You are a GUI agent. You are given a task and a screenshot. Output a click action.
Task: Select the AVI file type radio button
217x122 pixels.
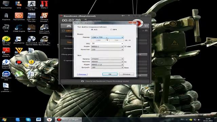pyautogui.click(x=92, y=29)
